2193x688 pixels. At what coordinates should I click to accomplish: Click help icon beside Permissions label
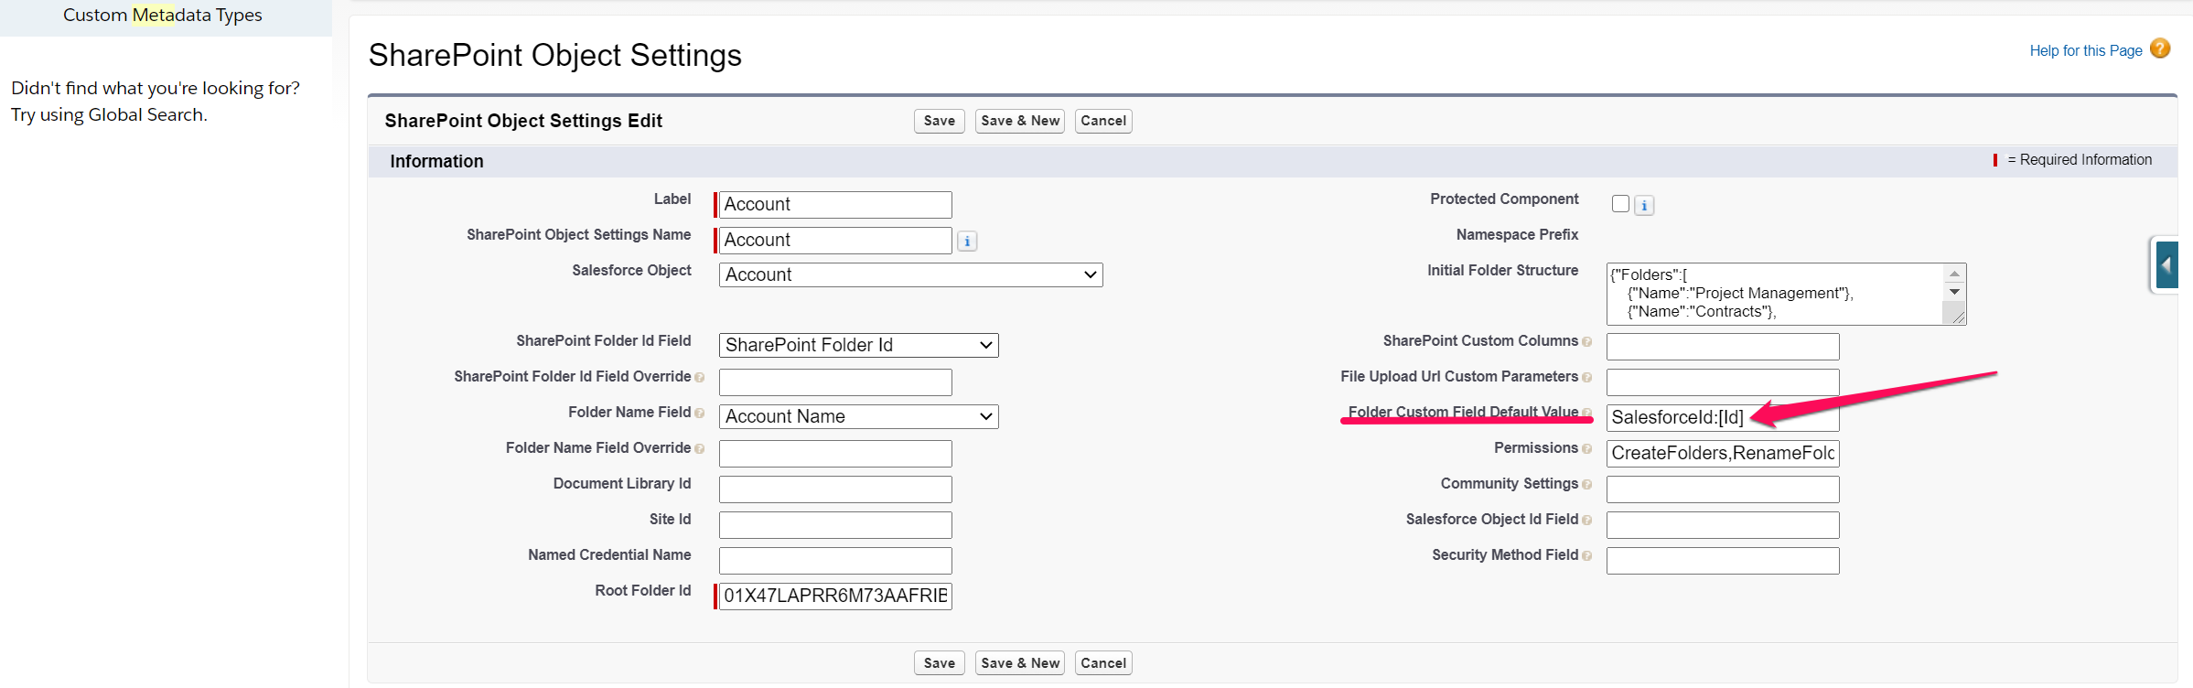(x=1586, y=449)
